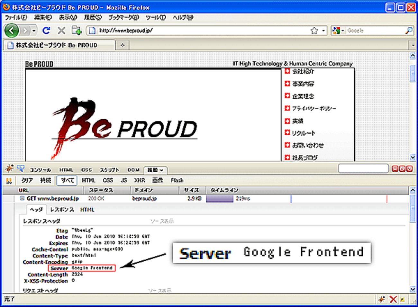Activate the Firebug element inspect icon
The height and width of the screenshot is (307, 418).
point(21,169)
